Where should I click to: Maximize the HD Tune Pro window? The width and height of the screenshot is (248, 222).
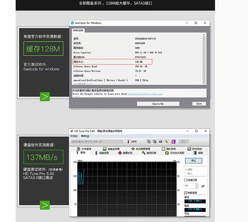(x=196, y=131)
